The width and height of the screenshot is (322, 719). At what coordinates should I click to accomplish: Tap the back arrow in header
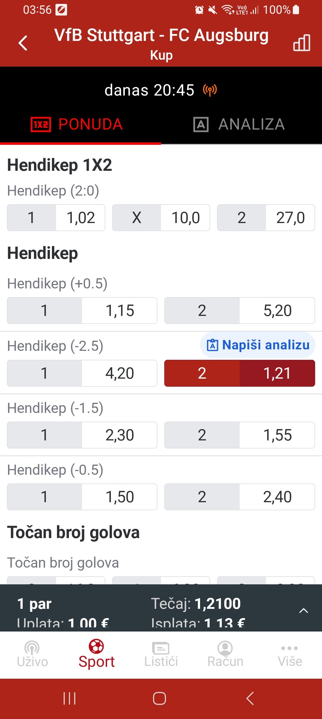click(x=23, y=43)
